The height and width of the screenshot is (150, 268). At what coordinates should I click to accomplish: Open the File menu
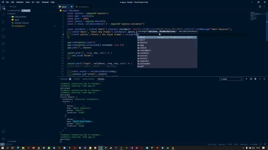click(7, 2)
